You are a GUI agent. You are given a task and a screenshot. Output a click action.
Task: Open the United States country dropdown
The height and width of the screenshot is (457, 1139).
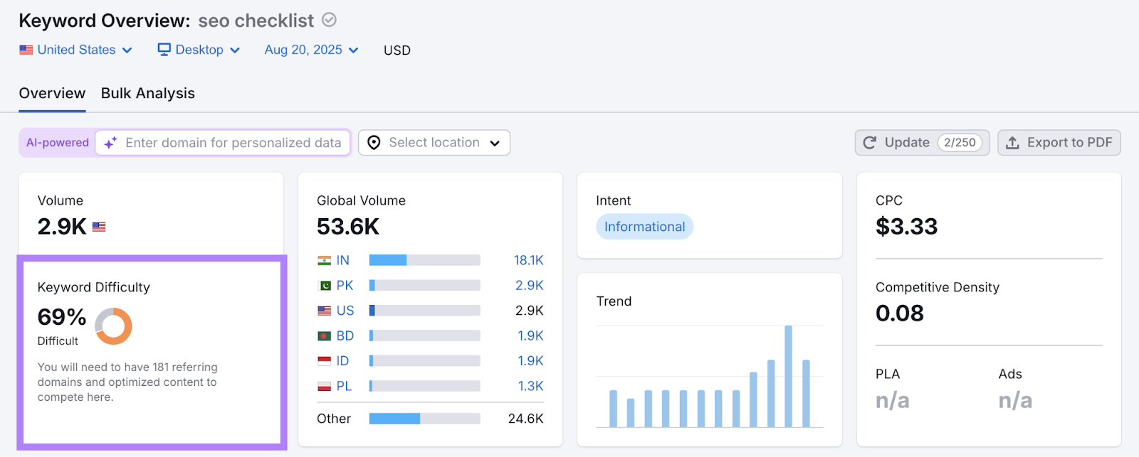click(x=76, y=50)
